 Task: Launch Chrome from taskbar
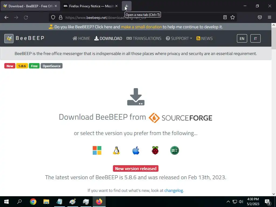coord(33,202)
